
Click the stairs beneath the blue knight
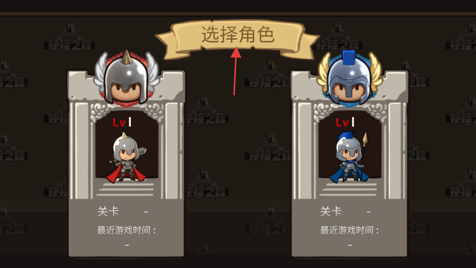point(349,189)
